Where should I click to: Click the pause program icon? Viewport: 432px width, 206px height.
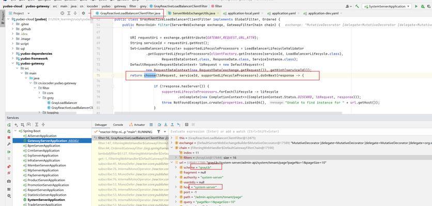(9, 159)
